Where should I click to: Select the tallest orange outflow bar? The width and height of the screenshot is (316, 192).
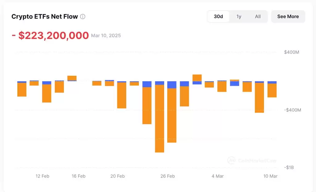(160, 118)
